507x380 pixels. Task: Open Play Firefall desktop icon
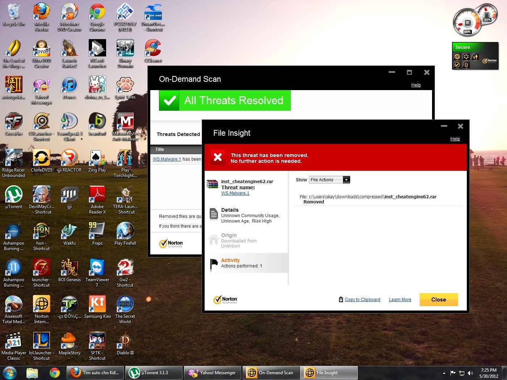pos(125,233)
